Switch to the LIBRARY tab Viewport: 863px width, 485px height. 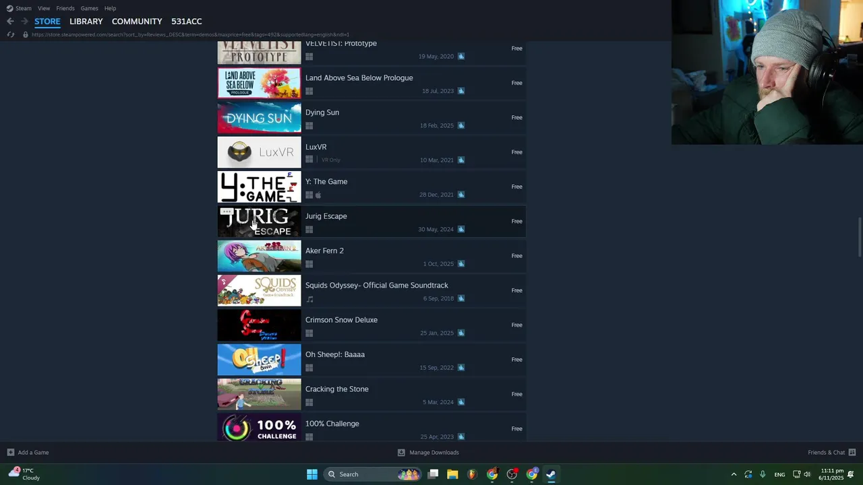[x=86, y=22]
